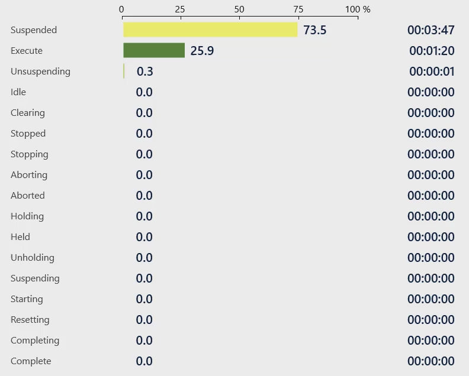This screenshot has width=469, height=376.
Task: Click the 50 mark on the axis
Action: coord(239,9)
